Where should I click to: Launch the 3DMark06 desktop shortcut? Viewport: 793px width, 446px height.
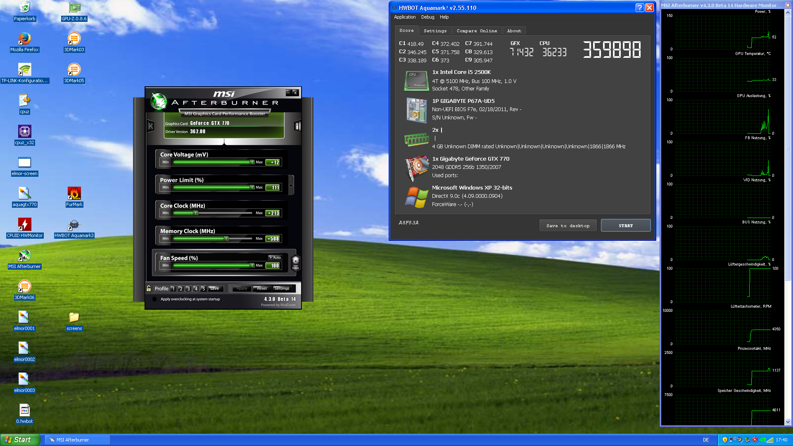(x=24, y=290)
